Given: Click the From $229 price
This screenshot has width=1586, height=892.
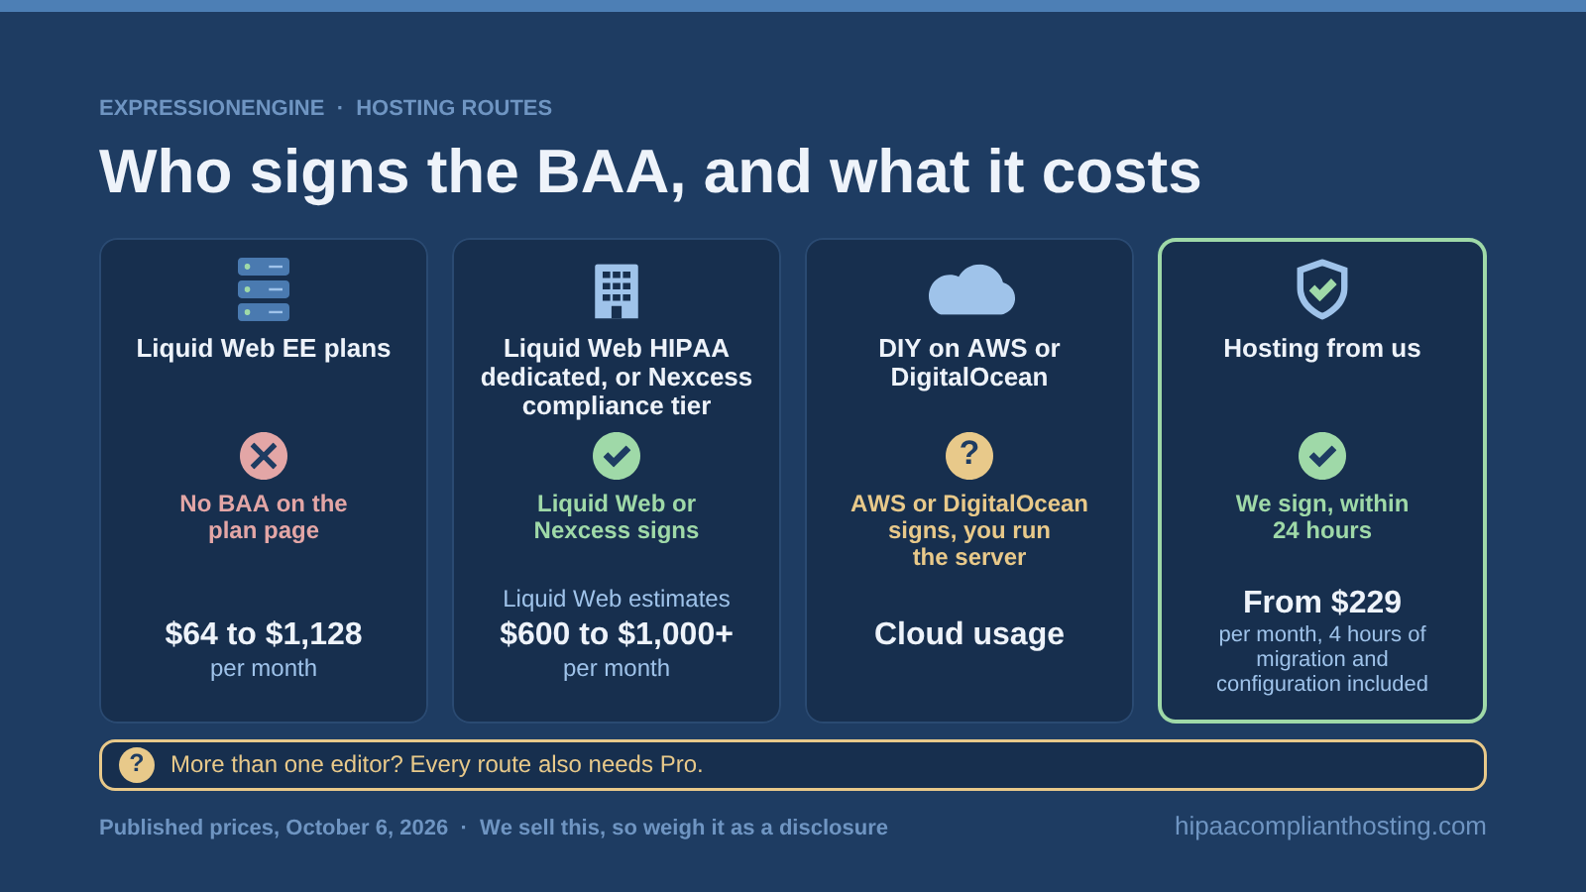Looking at the screenshot, I should [x=1322, y=602].
